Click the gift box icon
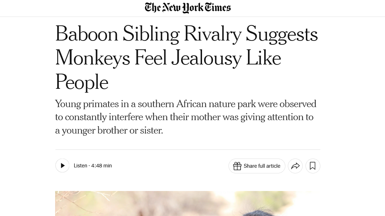Viewport: 385px width, 216px height. click(237, 166)
